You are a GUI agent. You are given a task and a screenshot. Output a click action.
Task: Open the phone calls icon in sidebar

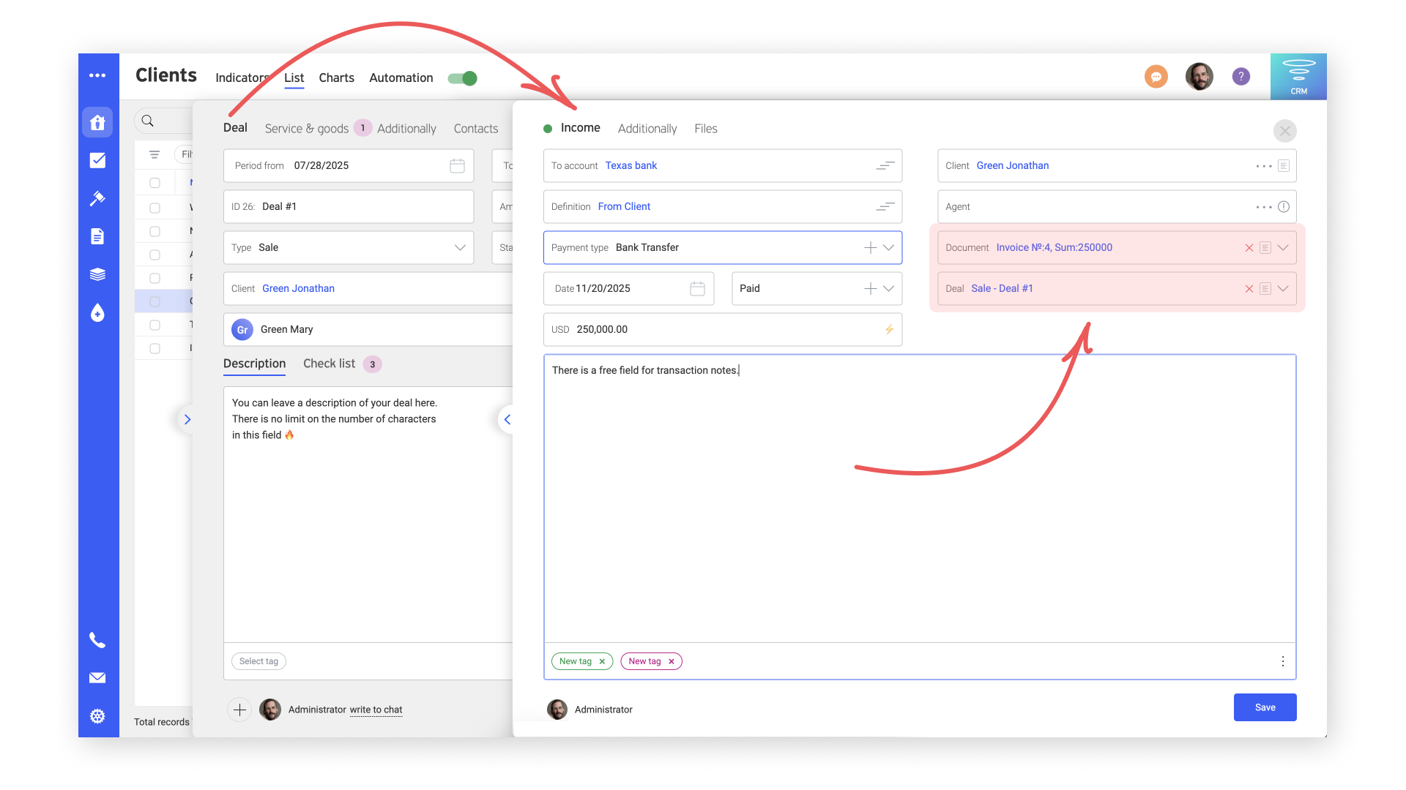(x=97, y=640)
